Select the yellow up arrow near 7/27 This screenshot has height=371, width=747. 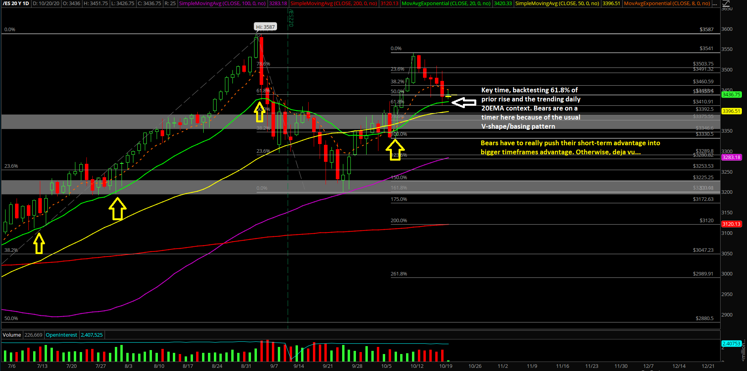(x=117, y=209)
